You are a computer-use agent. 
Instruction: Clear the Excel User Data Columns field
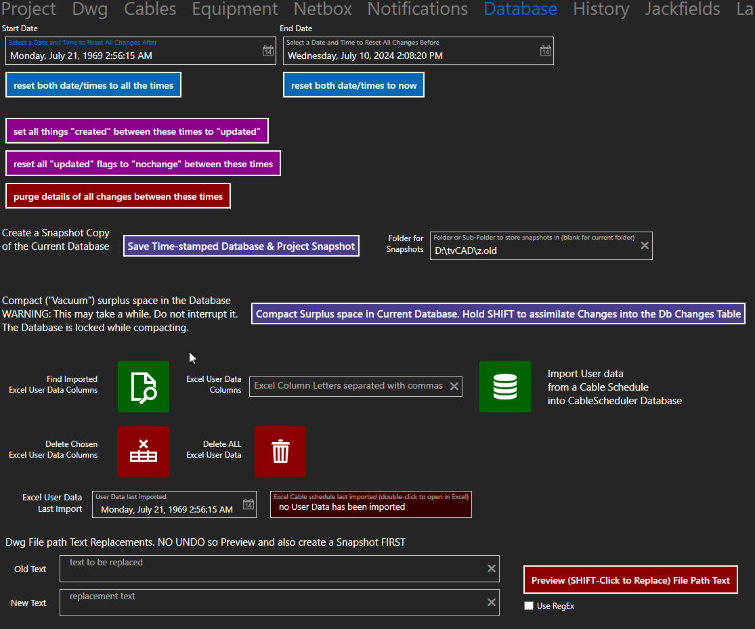(454, 387)
